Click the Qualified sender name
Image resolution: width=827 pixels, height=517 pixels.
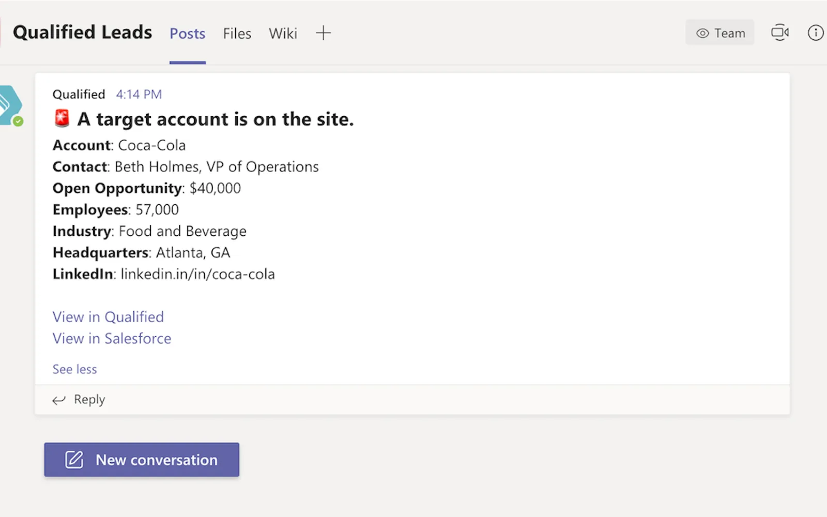click(x=79, y=94)
